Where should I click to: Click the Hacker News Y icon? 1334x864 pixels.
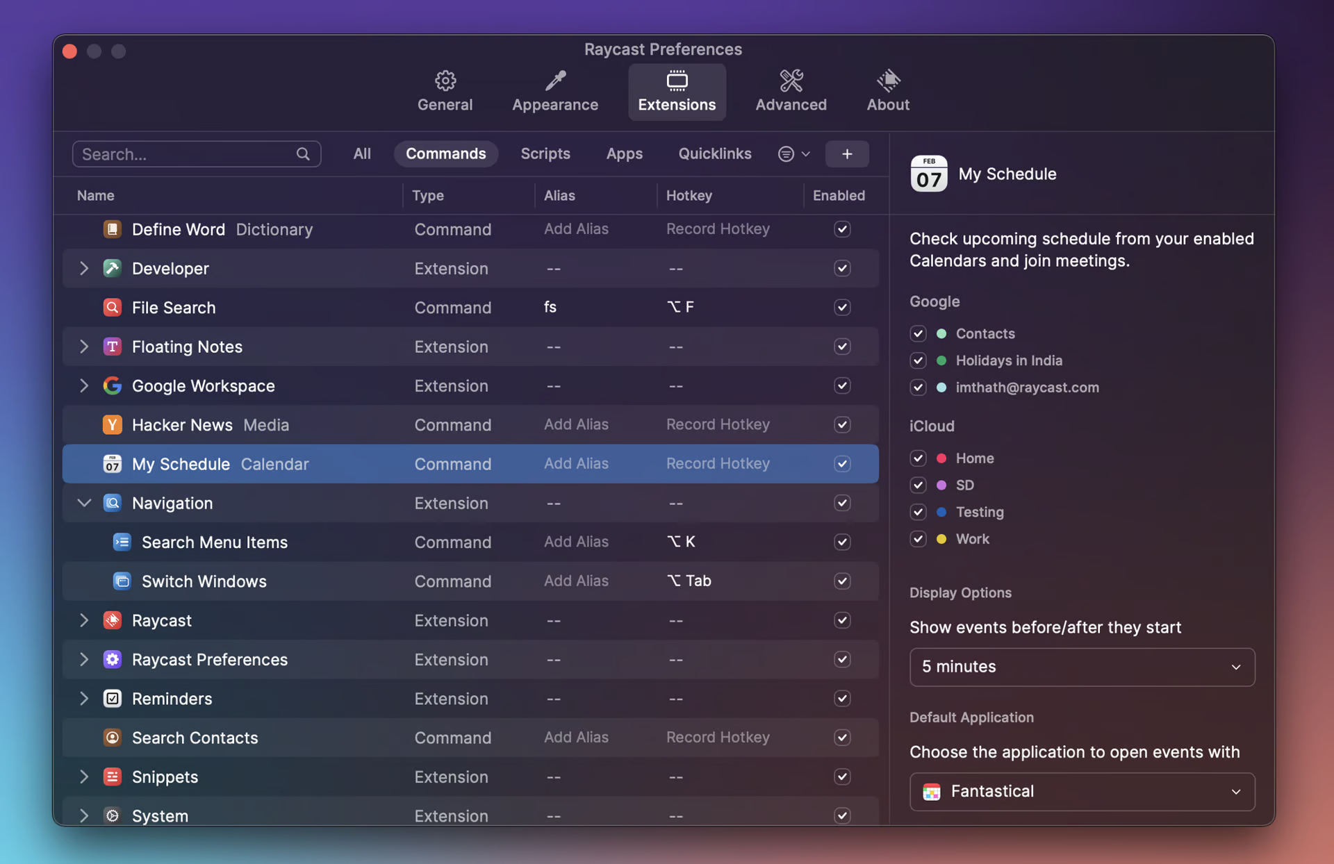112,424
